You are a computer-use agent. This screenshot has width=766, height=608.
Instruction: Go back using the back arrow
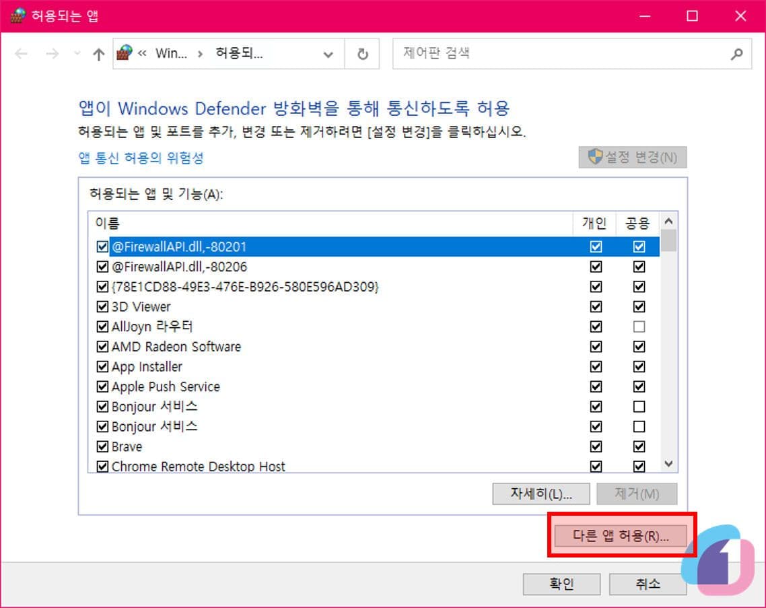[x=21, y=53]
